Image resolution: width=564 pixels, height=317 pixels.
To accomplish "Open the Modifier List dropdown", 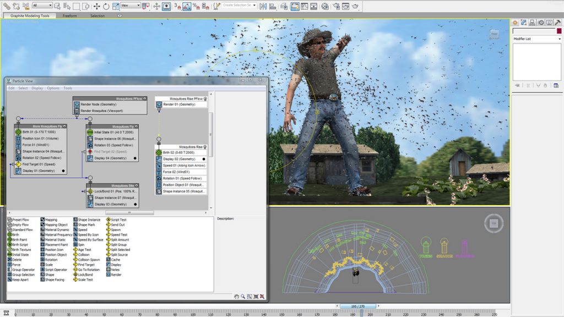I will click(536, 39).
